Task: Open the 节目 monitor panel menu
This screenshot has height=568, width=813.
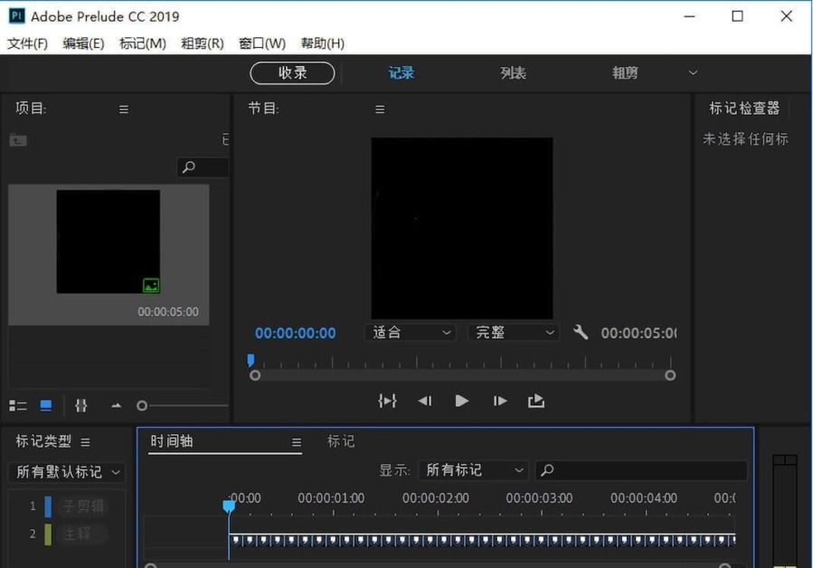Action: [380, 109]
